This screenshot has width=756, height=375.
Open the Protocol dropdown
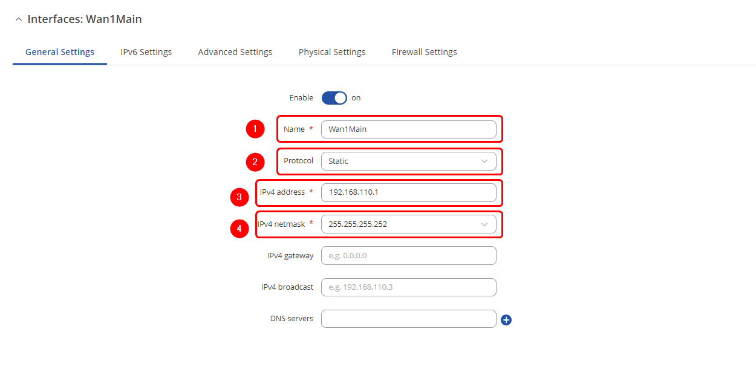pyautogui.click(x=408, y=161)
